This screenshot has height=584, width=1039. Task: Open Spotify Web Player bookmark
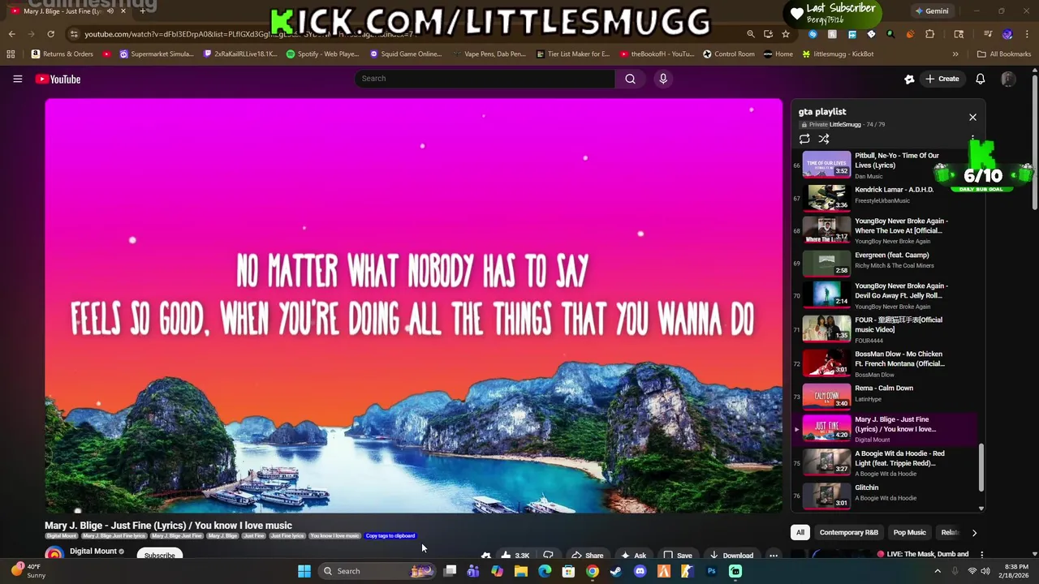pyautogui.click(x=322, y=54)
